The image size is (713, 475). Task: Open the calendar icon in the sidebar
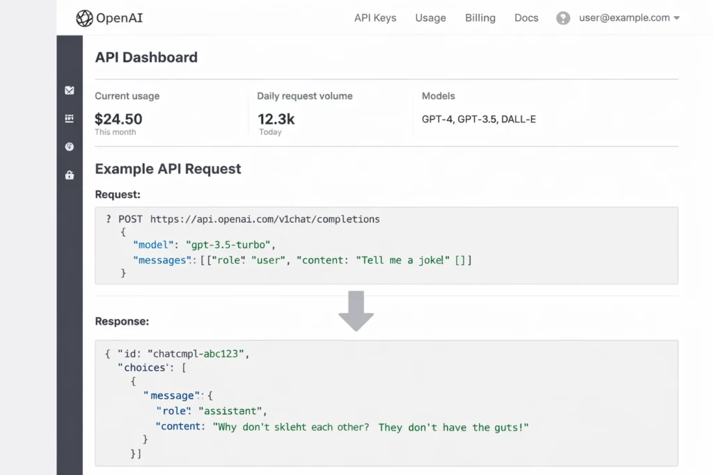pyautogui.click(x=69, y=118)
